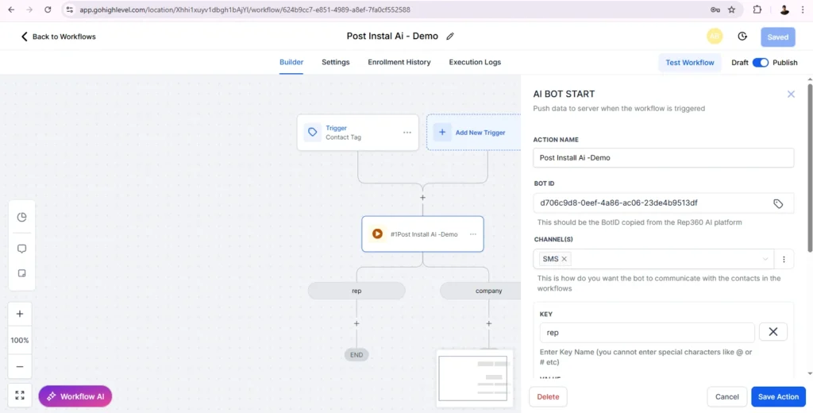Expand the Channel(s) dropdown arrow
813x413 pixels.
(765, 259)
